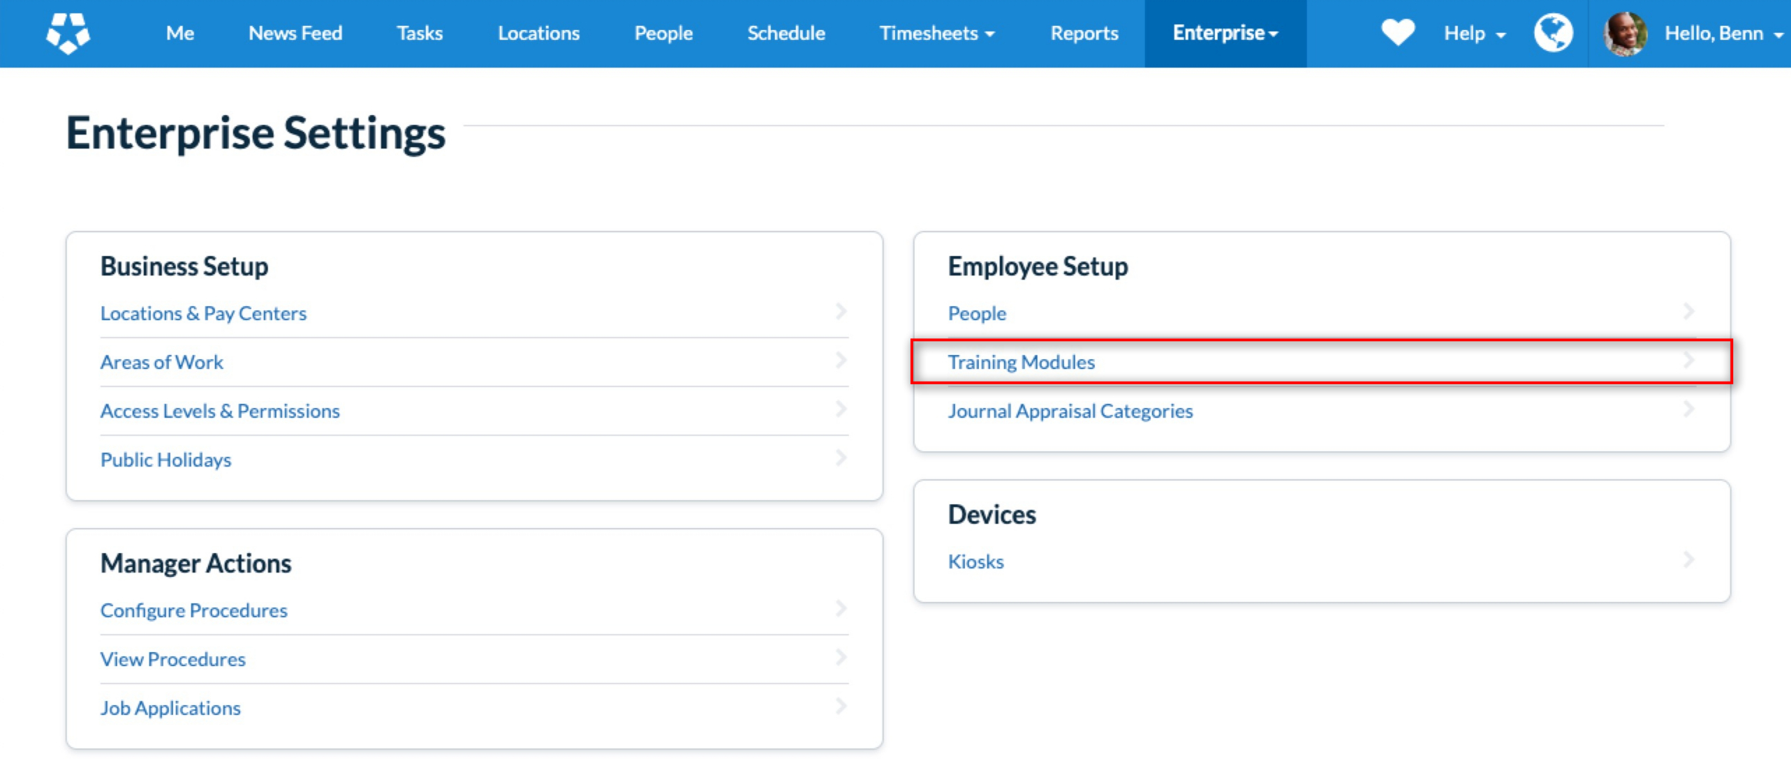Open the Help dropdown
Viewport: 1791px width, 763px height.
click(x=1474, y=33)
